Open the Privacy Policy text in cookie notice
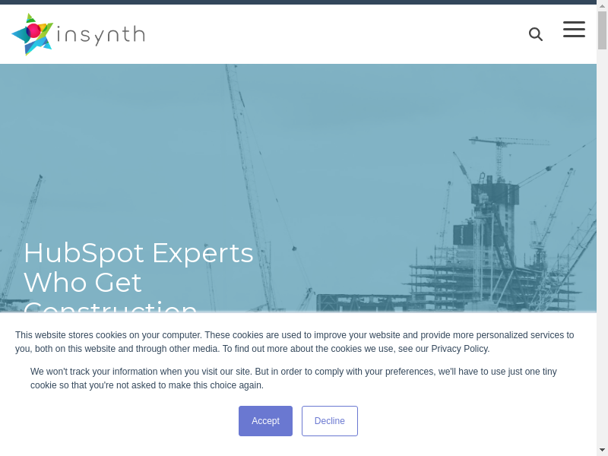Image resolution: width=608 pixels, height=456 pixels. pos(459,349)
